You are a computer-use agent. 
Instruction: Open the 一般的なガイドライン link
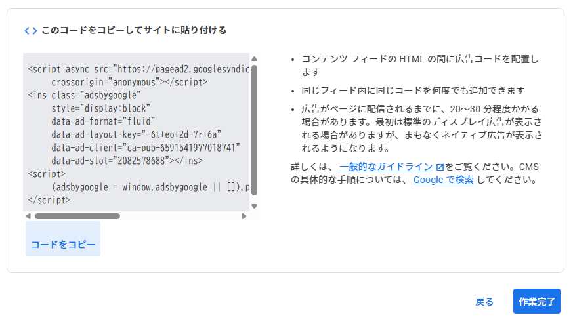[x=386, y=167]
